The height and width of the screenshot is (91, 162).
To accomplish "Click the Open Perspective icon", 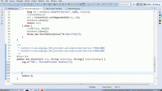I will (134, 5).
